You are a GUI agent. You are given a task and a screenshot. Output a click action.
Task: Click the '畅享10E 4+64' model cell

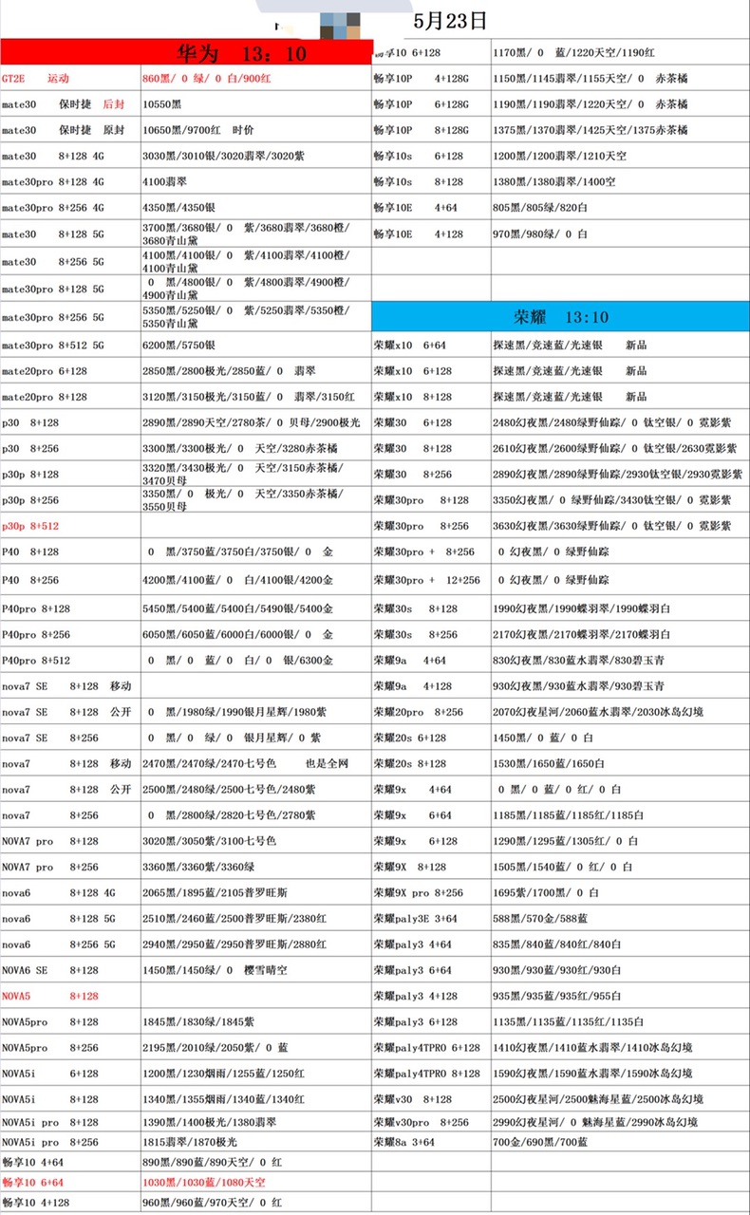(x=431, y=207)
